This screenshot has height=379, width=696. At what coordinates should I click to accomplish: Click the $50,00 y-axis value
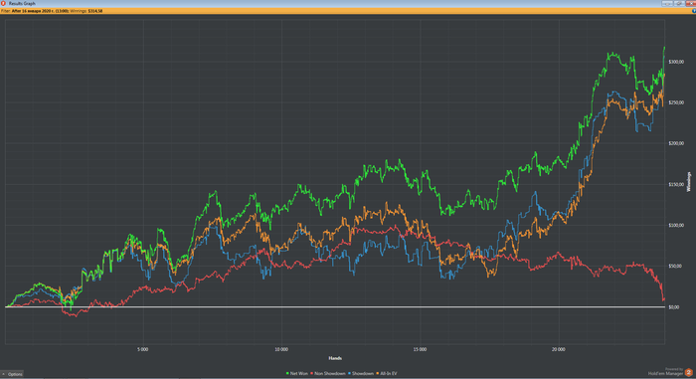675,267
